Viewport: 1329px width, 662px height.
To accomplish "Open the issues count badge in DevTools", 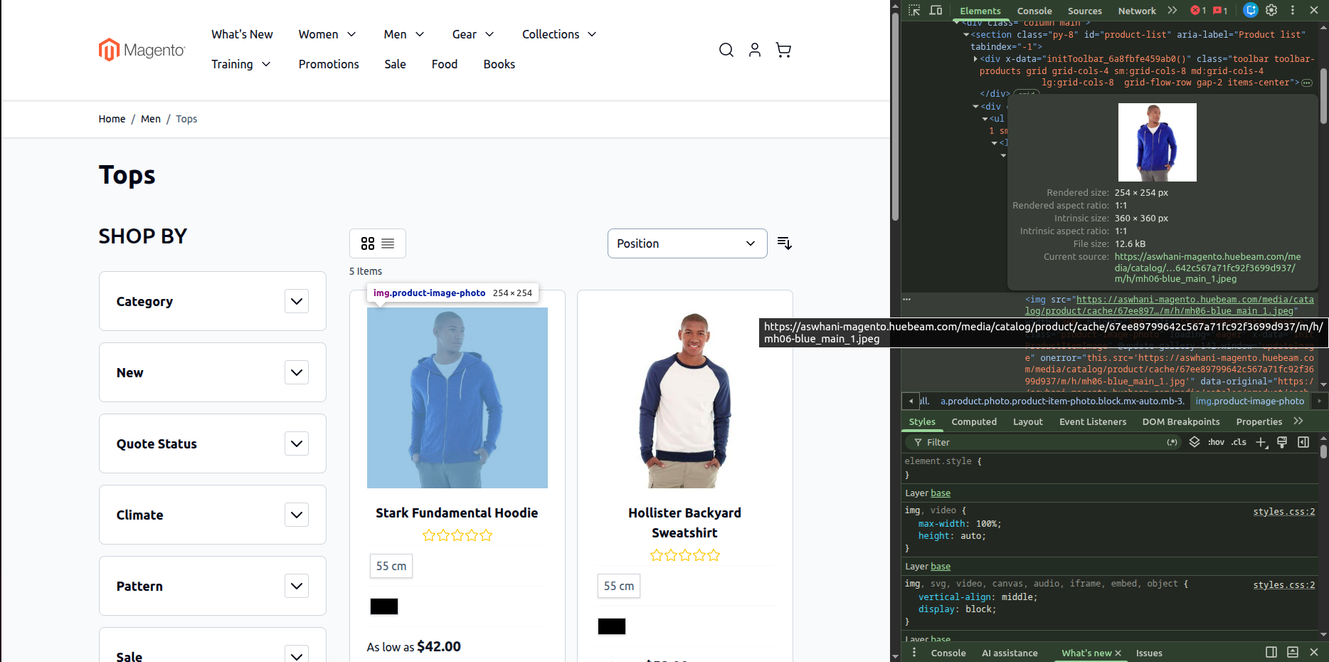I will point(1220,10).
